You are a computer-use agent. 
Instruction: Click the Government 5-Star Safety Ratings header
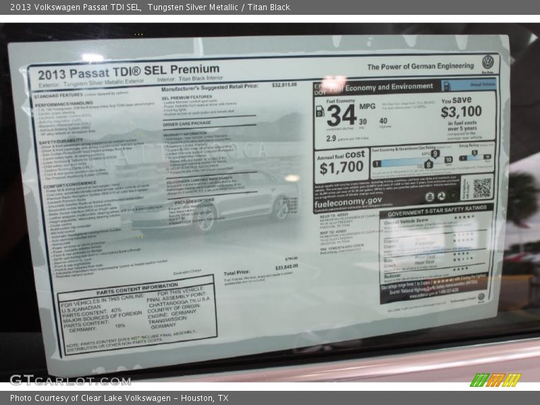click(436, 210)
